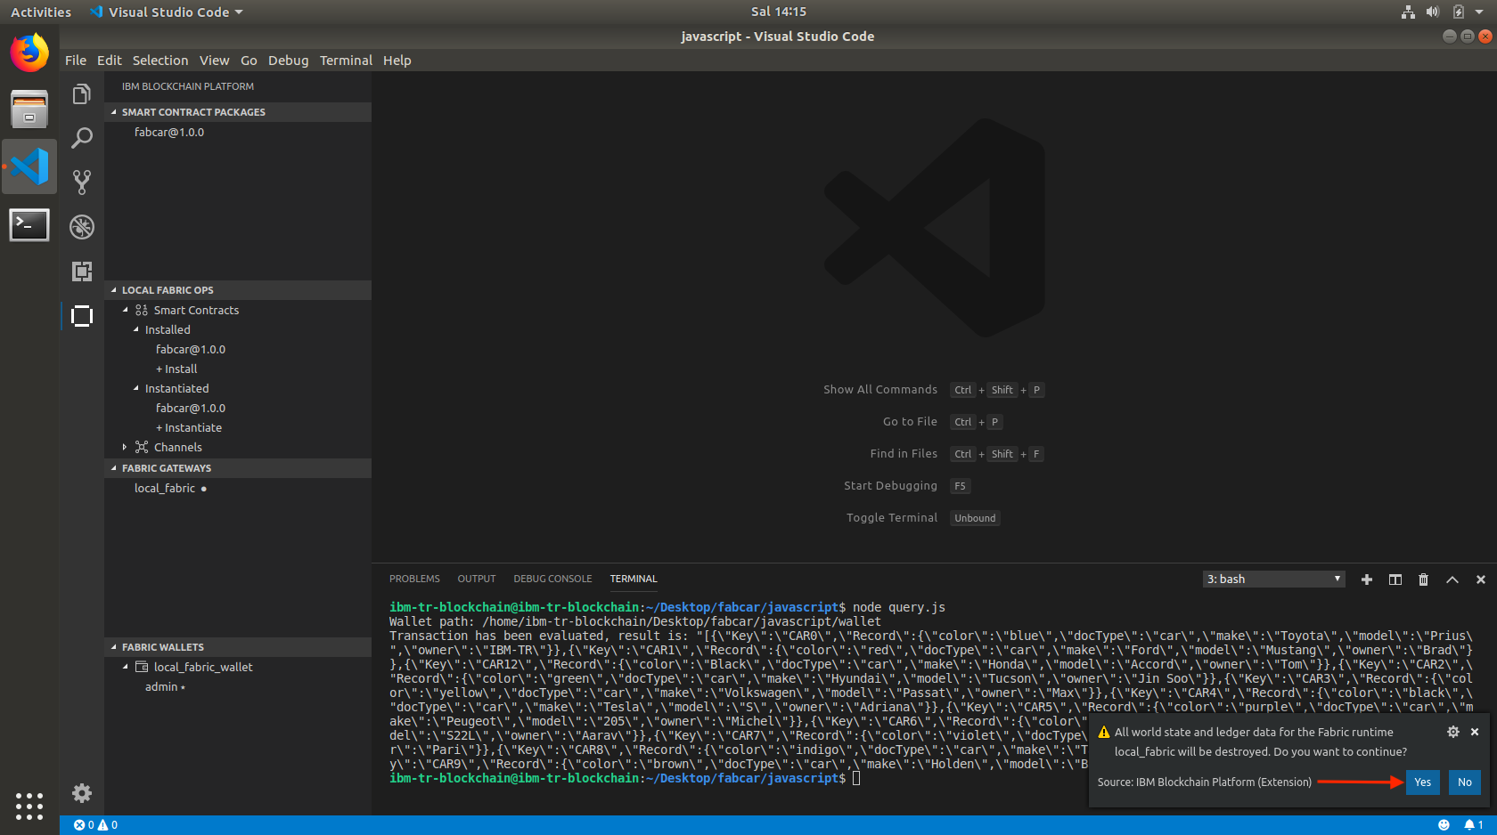Viewport: 1497px width, 835px height.
Task: Open the volume tray icon
Action: [1432, 12]
